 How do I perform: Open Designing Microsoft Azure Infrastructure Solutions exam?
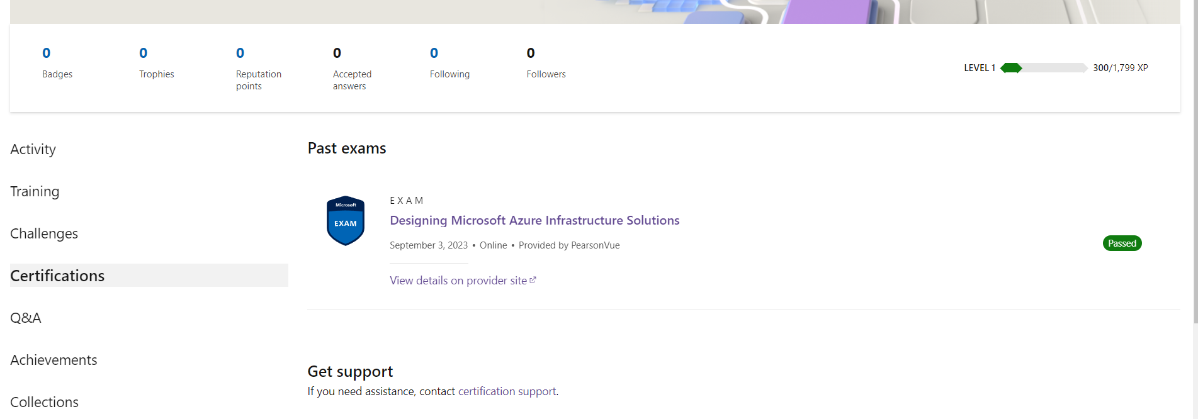534,220
